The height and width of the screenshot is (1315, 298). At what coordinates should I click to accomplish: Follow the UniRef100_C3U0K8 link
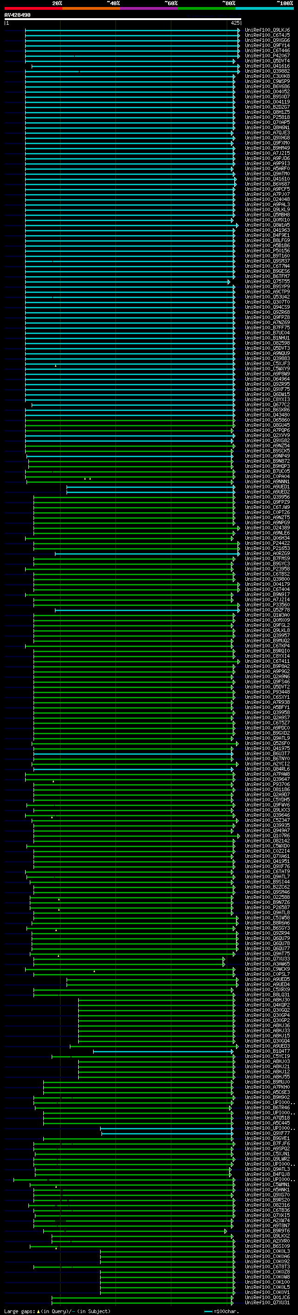click(267, 76)
